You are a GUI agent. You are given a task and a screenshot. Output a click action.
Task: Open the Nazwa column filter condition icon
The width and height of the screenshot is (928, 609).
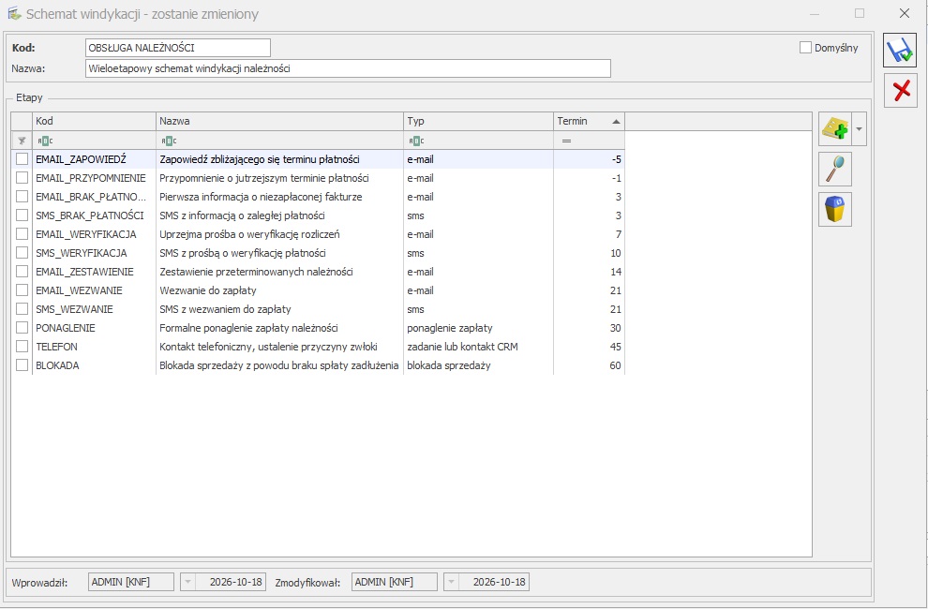click(170, 141)
